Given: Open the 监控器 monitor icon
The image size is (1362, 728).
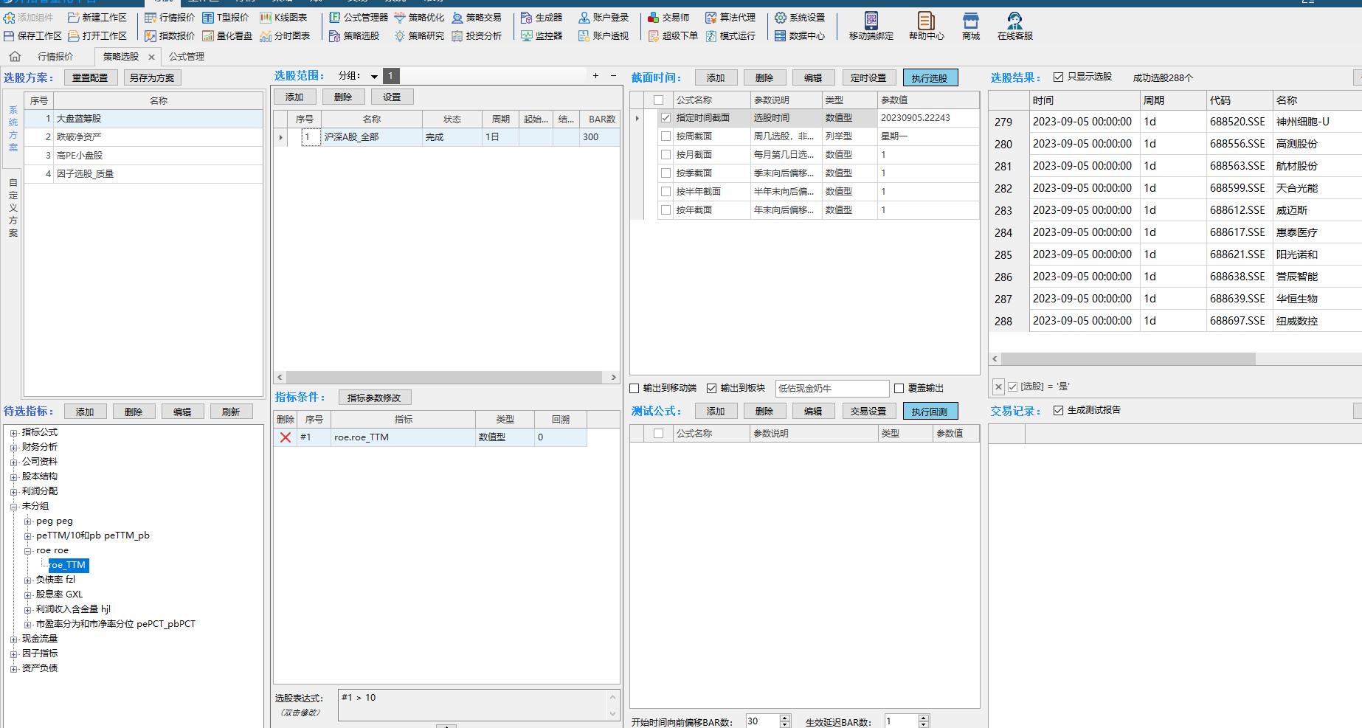Looking at the screenshot, I should (527, 35).
